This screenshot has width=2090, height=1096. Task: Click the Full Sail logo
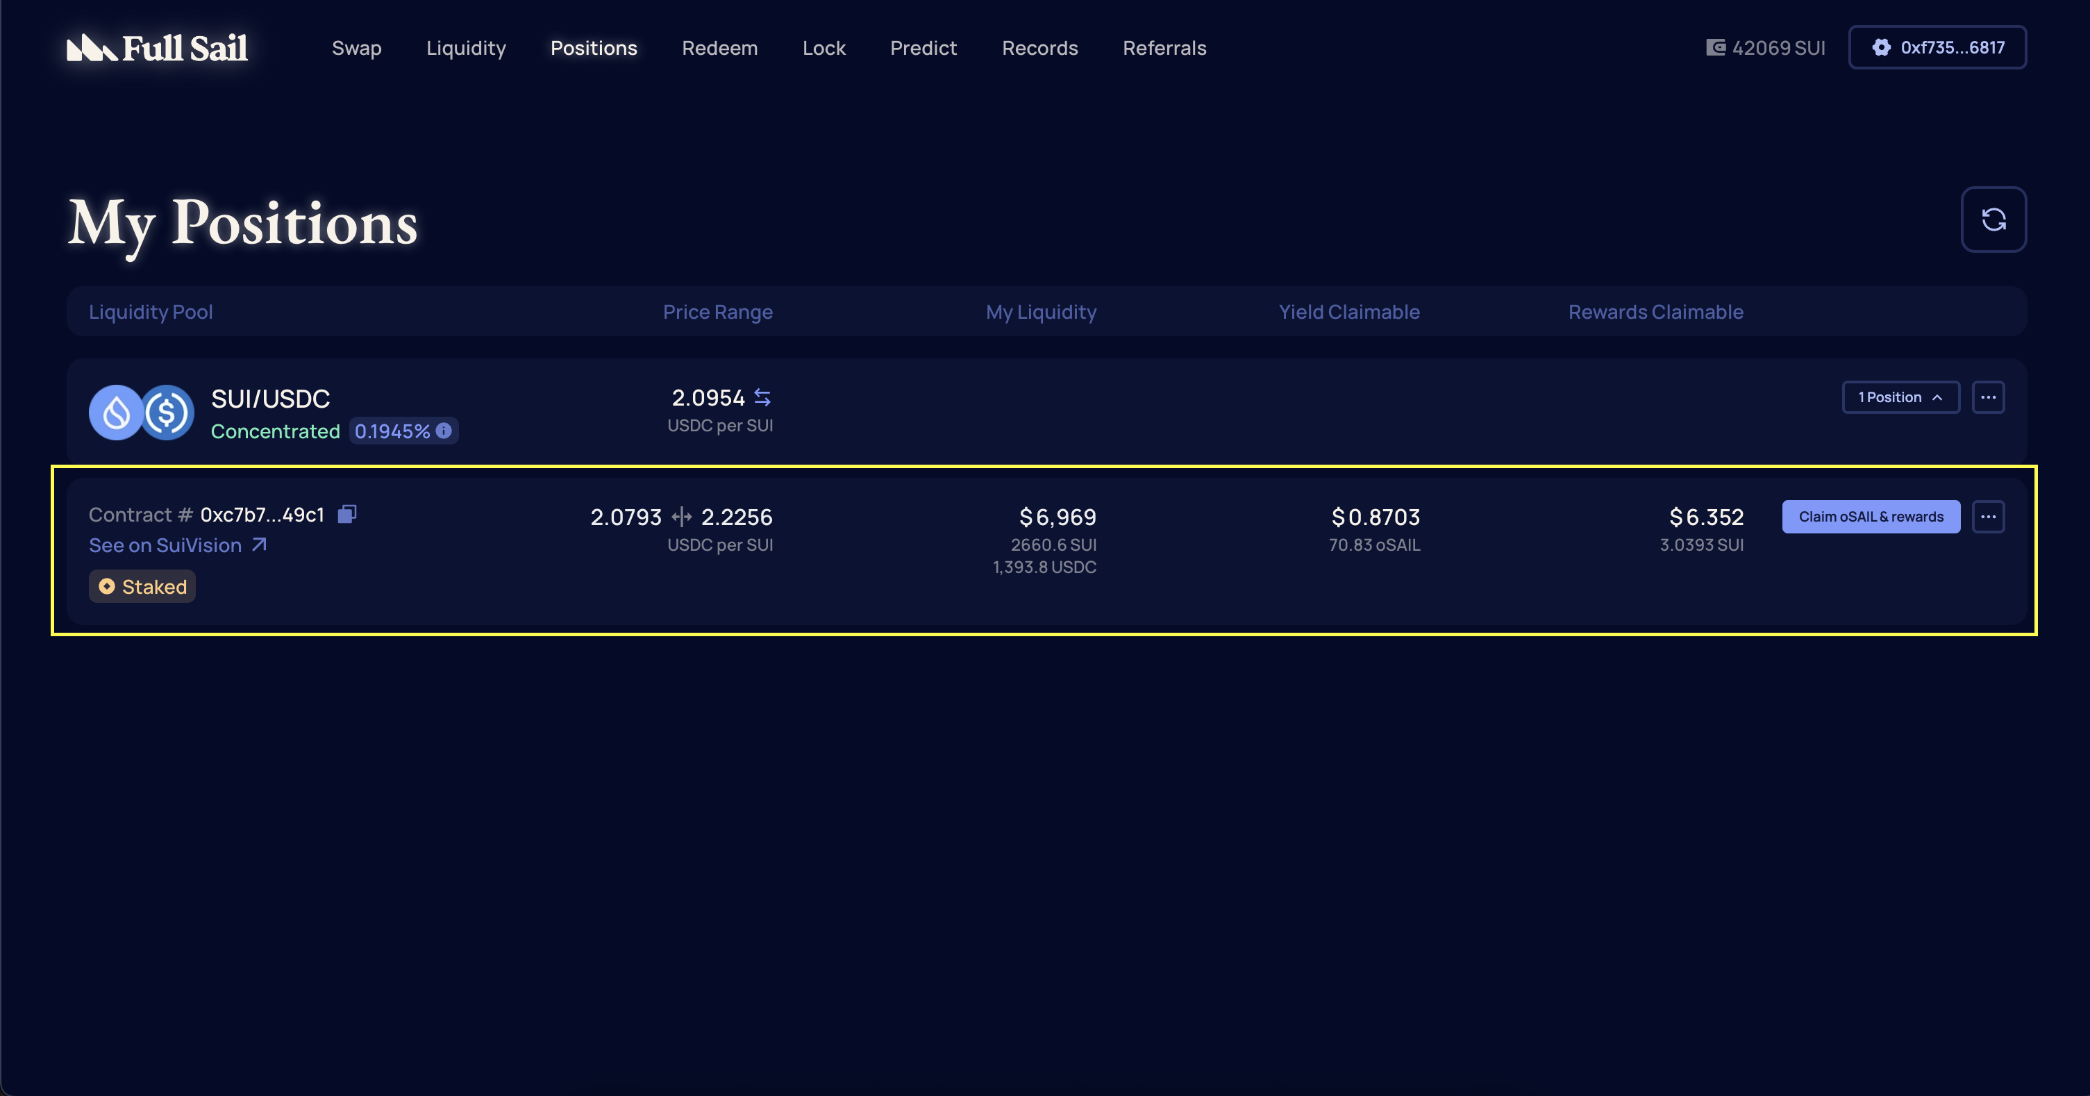click(158, 47)
